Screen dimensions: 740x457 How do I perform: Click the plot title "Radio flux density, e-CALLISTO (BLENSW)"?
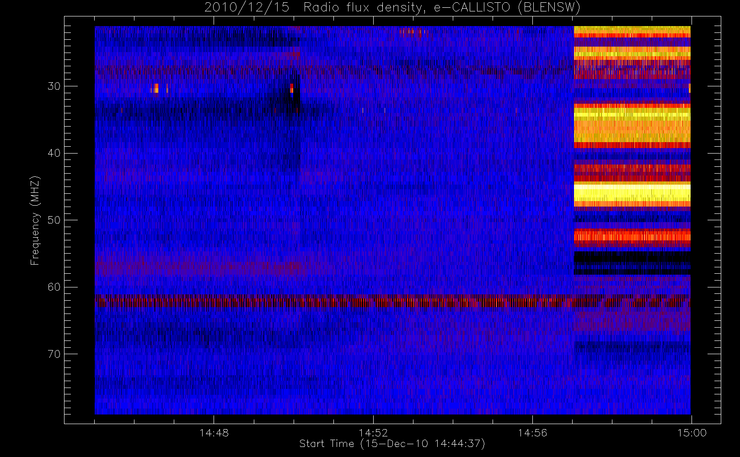point(442,7)
